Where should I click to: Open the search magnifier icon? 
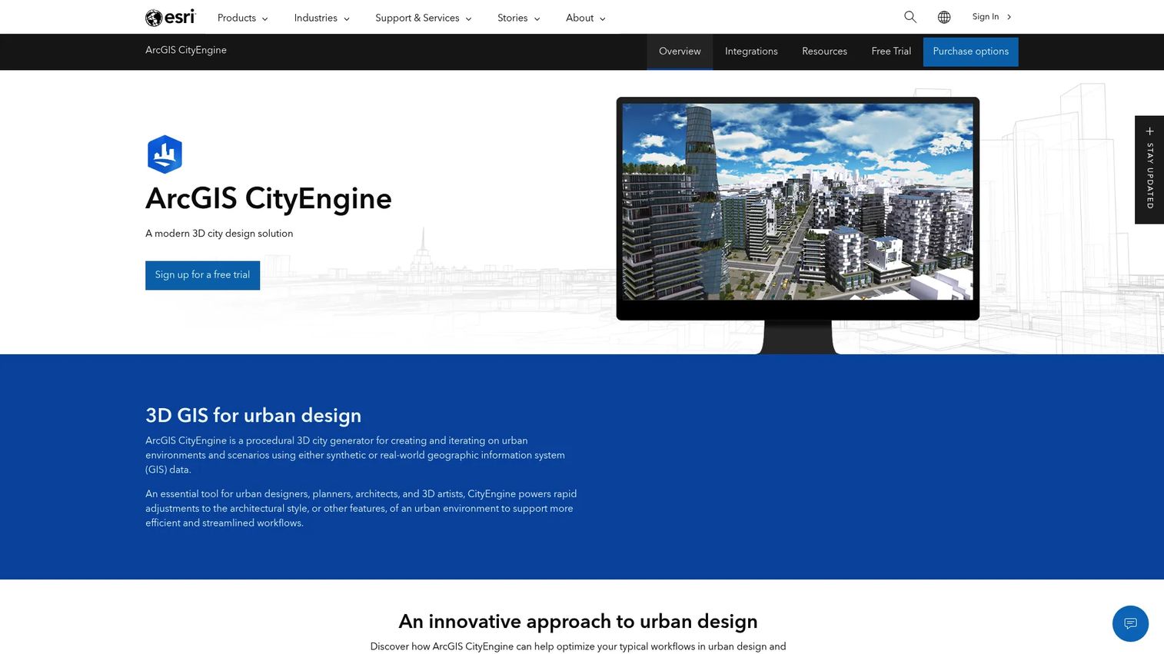[910, 17]
